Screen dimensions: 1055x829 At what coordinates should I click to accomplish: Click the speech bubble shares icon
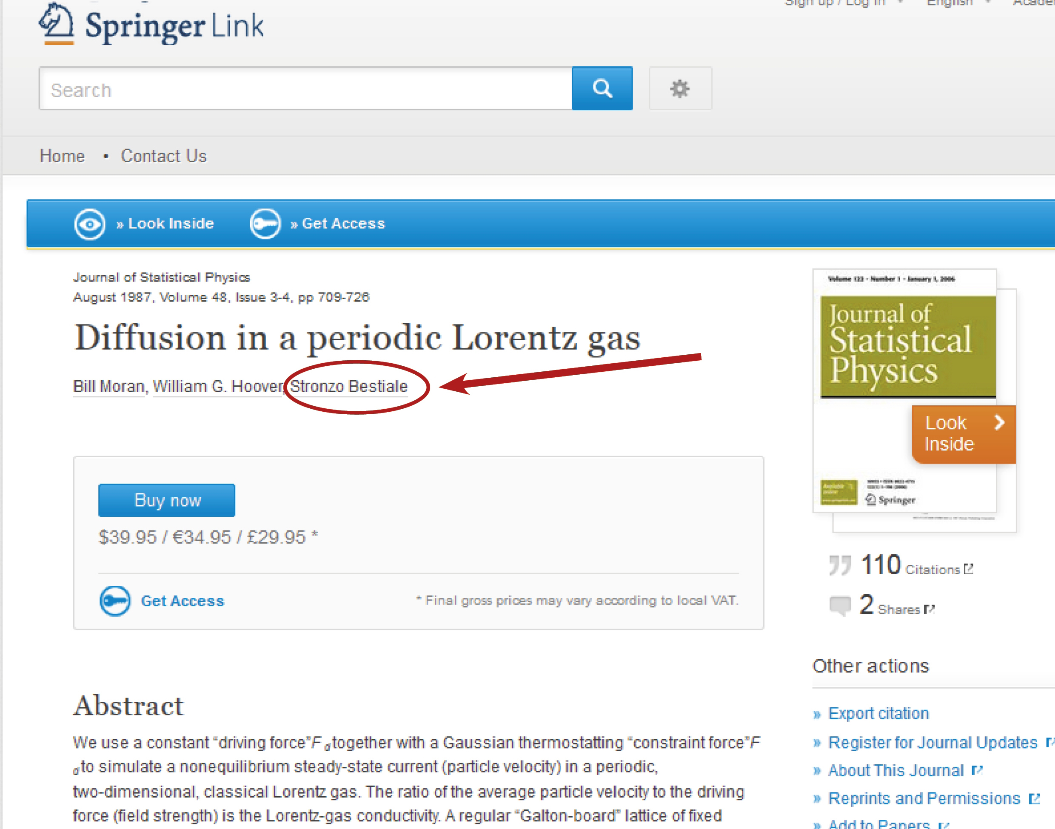pyautogui.click(x=840, y=605)
